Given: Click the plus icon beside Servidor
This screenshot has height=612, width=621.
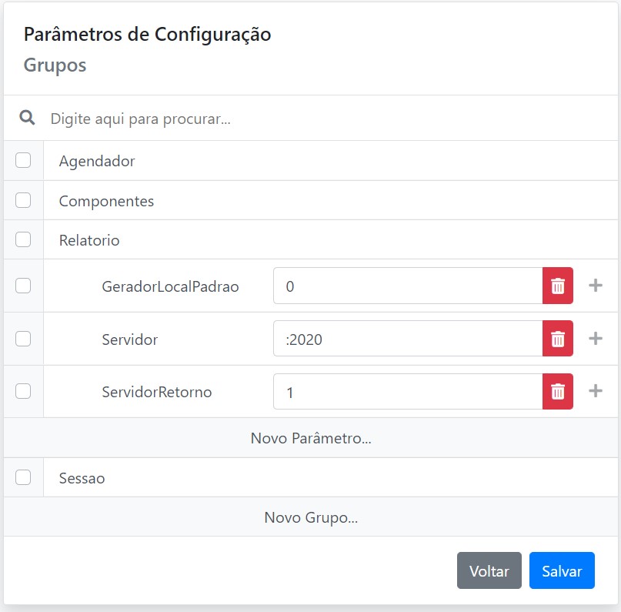Looking at the screenshot, I should tap(595, 339).
